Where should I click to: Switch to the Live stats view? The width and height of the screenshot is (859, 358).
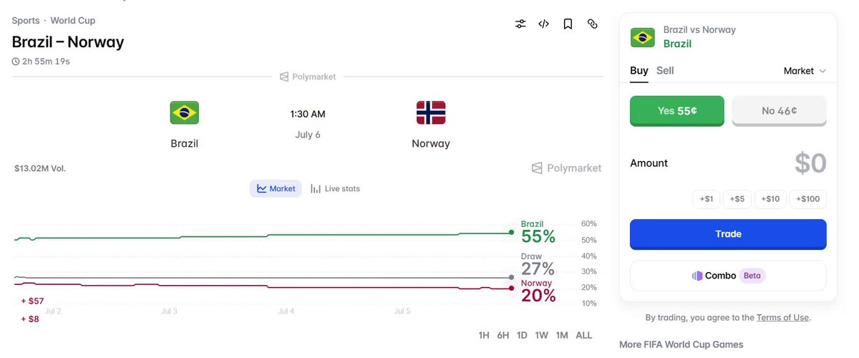pos(336,188)
